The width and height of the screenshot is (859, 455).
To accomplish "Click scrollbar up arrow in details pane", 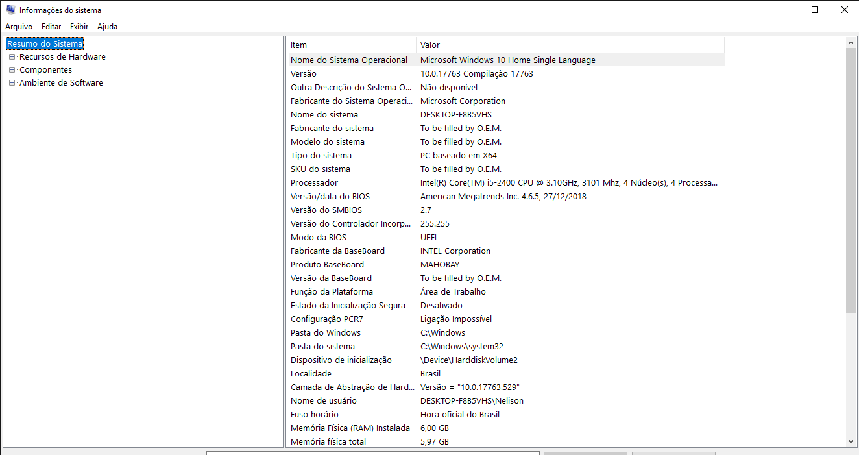I will (851, 43).
